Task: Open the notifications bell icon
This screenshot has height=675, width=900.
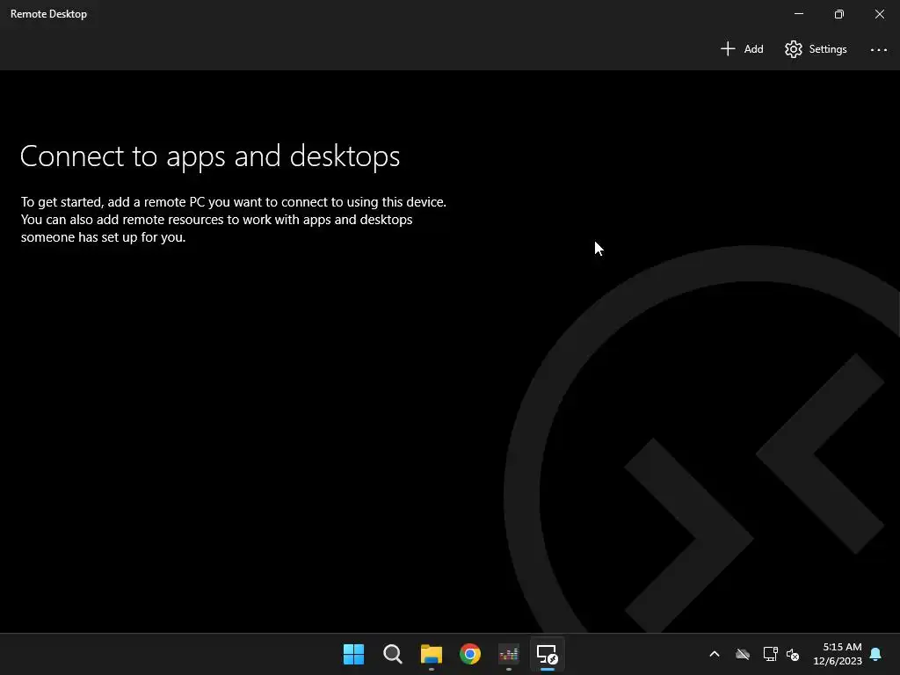Action: [875, 654]
